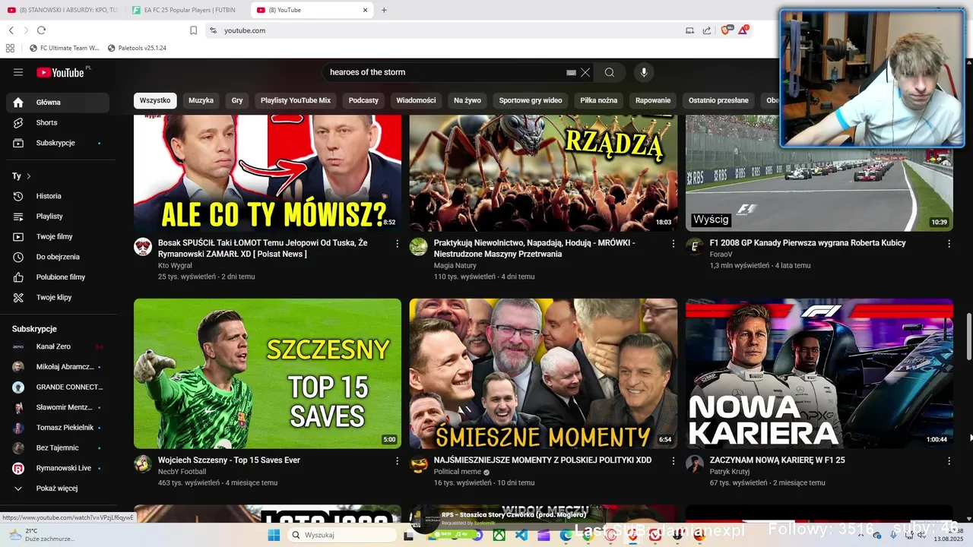
Task: Open options menu for ZACZYNAM NOWĄ KARIERĘ video
Action: [x=949, y=461]
